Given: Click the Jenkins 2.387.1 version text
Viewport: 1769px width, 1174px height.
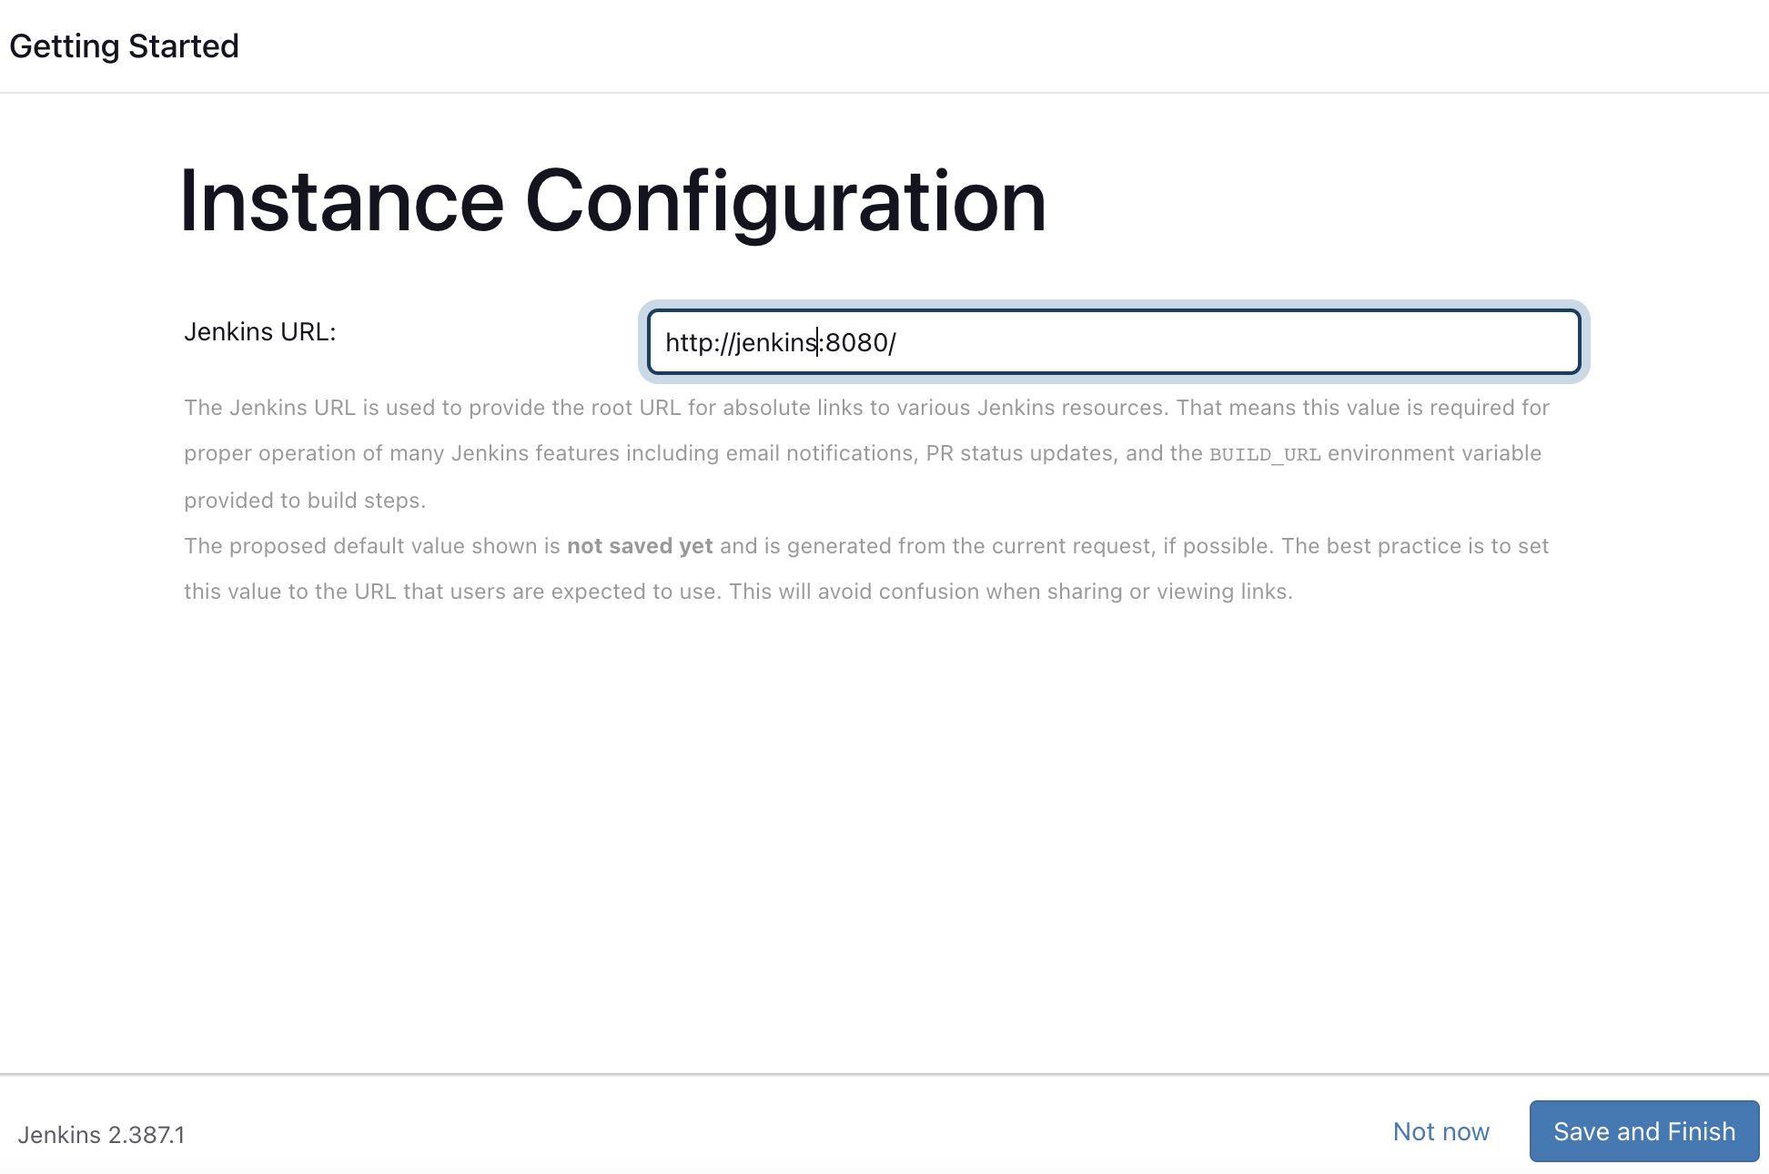Looking at the screenshot, I should 101,1135.
